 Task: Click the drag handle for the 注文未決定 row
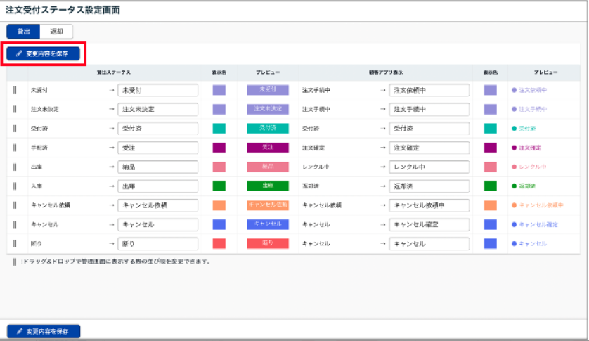(x=14, y=109)
